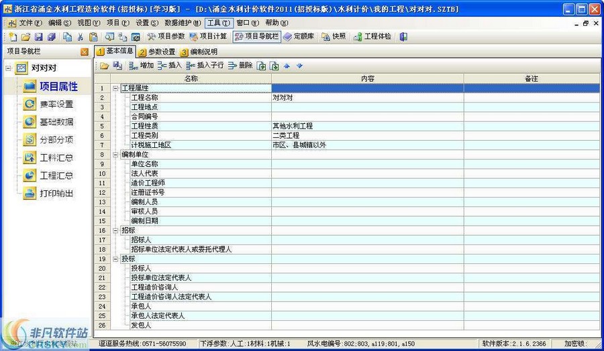This screenshot has width=604, height=351.
Task: Run 项目计算 project calculation
Action: click(x=208, y=37)
